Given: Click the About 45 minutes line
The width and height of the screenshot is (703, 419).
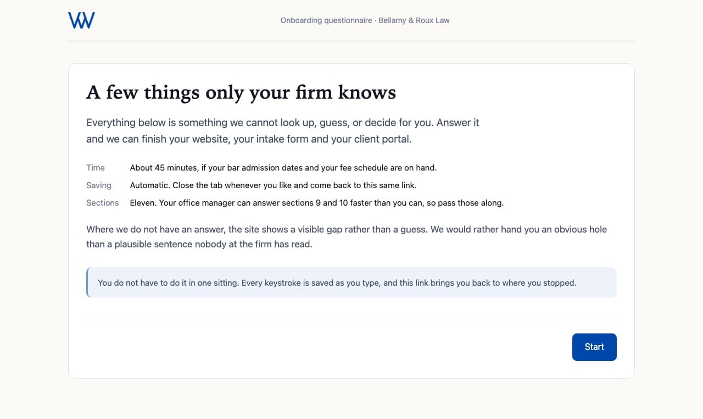Looking at the screenshot, I should pos(283,168).
